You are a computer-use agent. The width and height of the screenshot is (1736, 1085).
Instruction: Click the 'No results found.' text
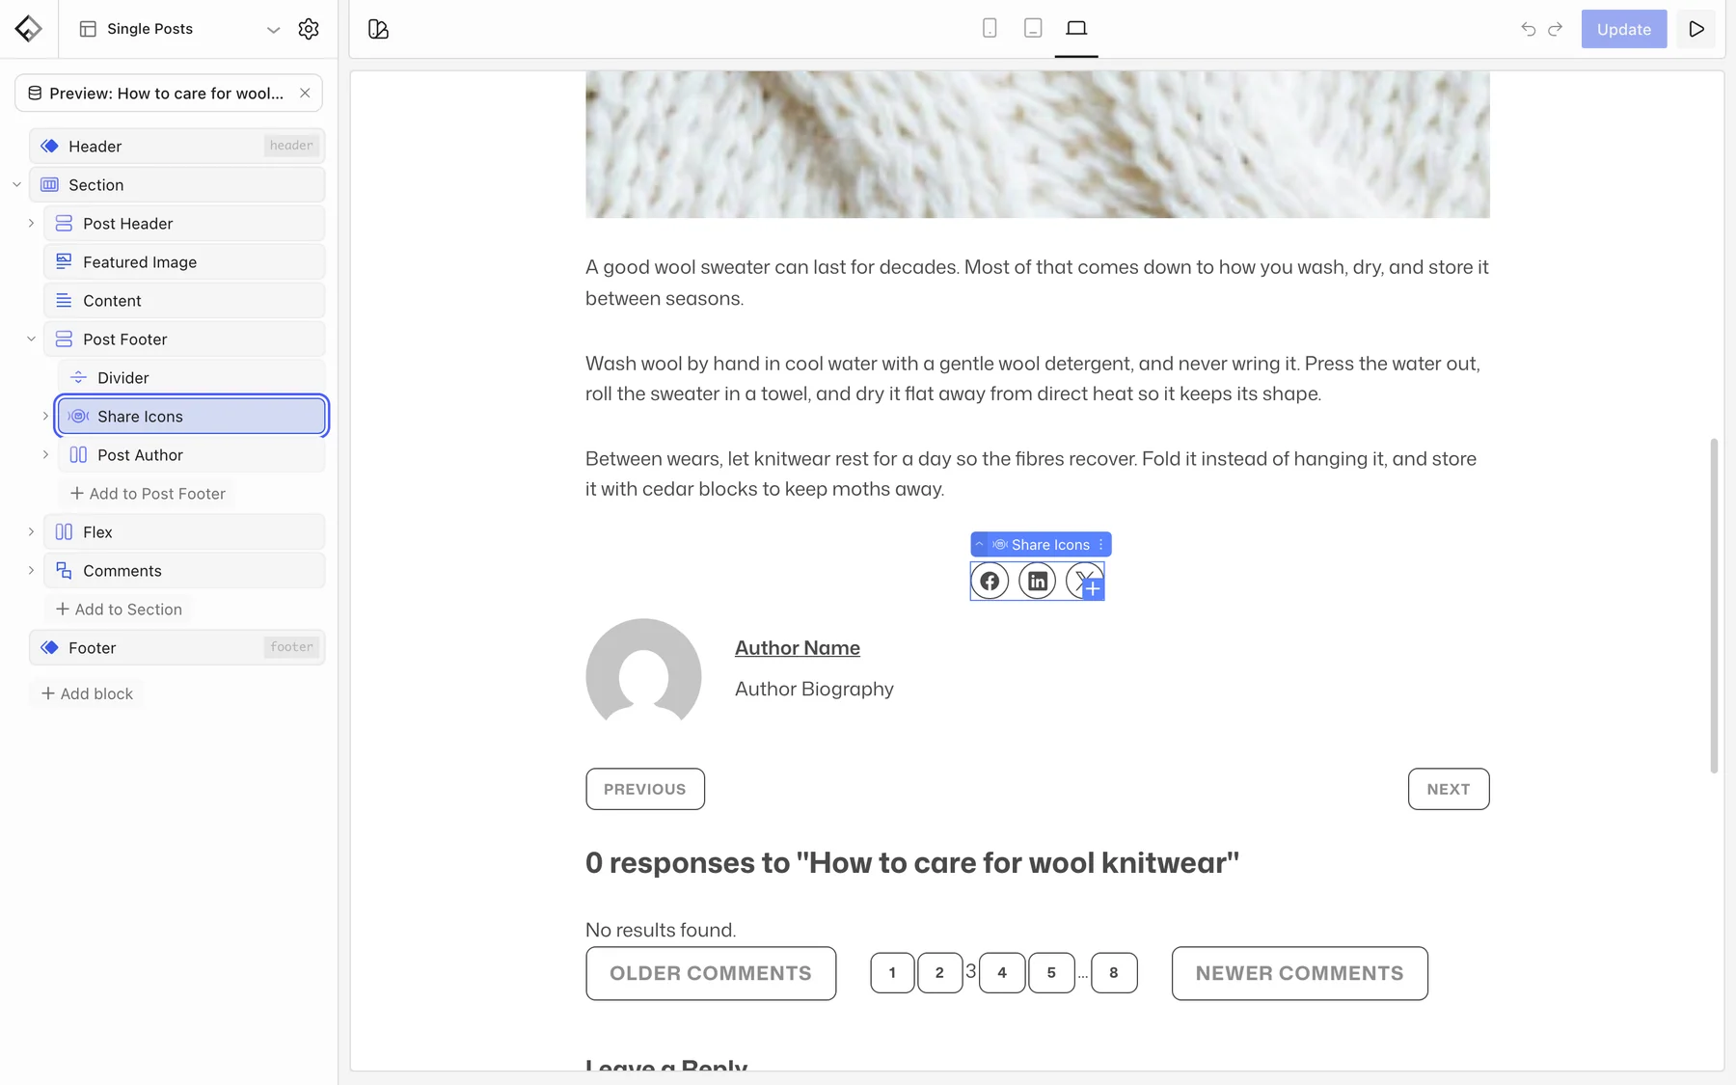point(661,929)
